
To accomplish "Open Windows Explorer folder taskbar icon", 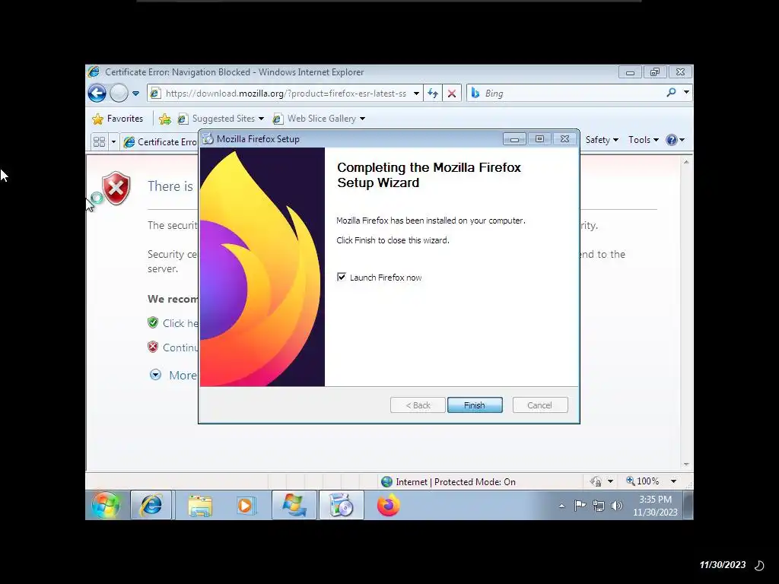I will coord(200,506).
